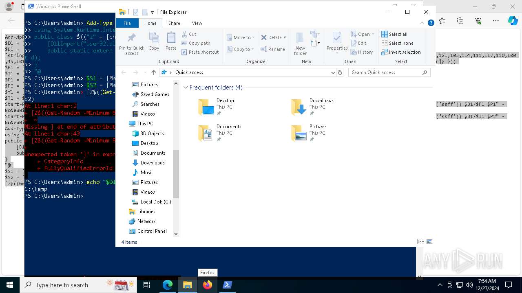Viewport: 522px width, 293px height.
Task: Switch to the Home ribbon tab
Action: (x=150, y=23)
